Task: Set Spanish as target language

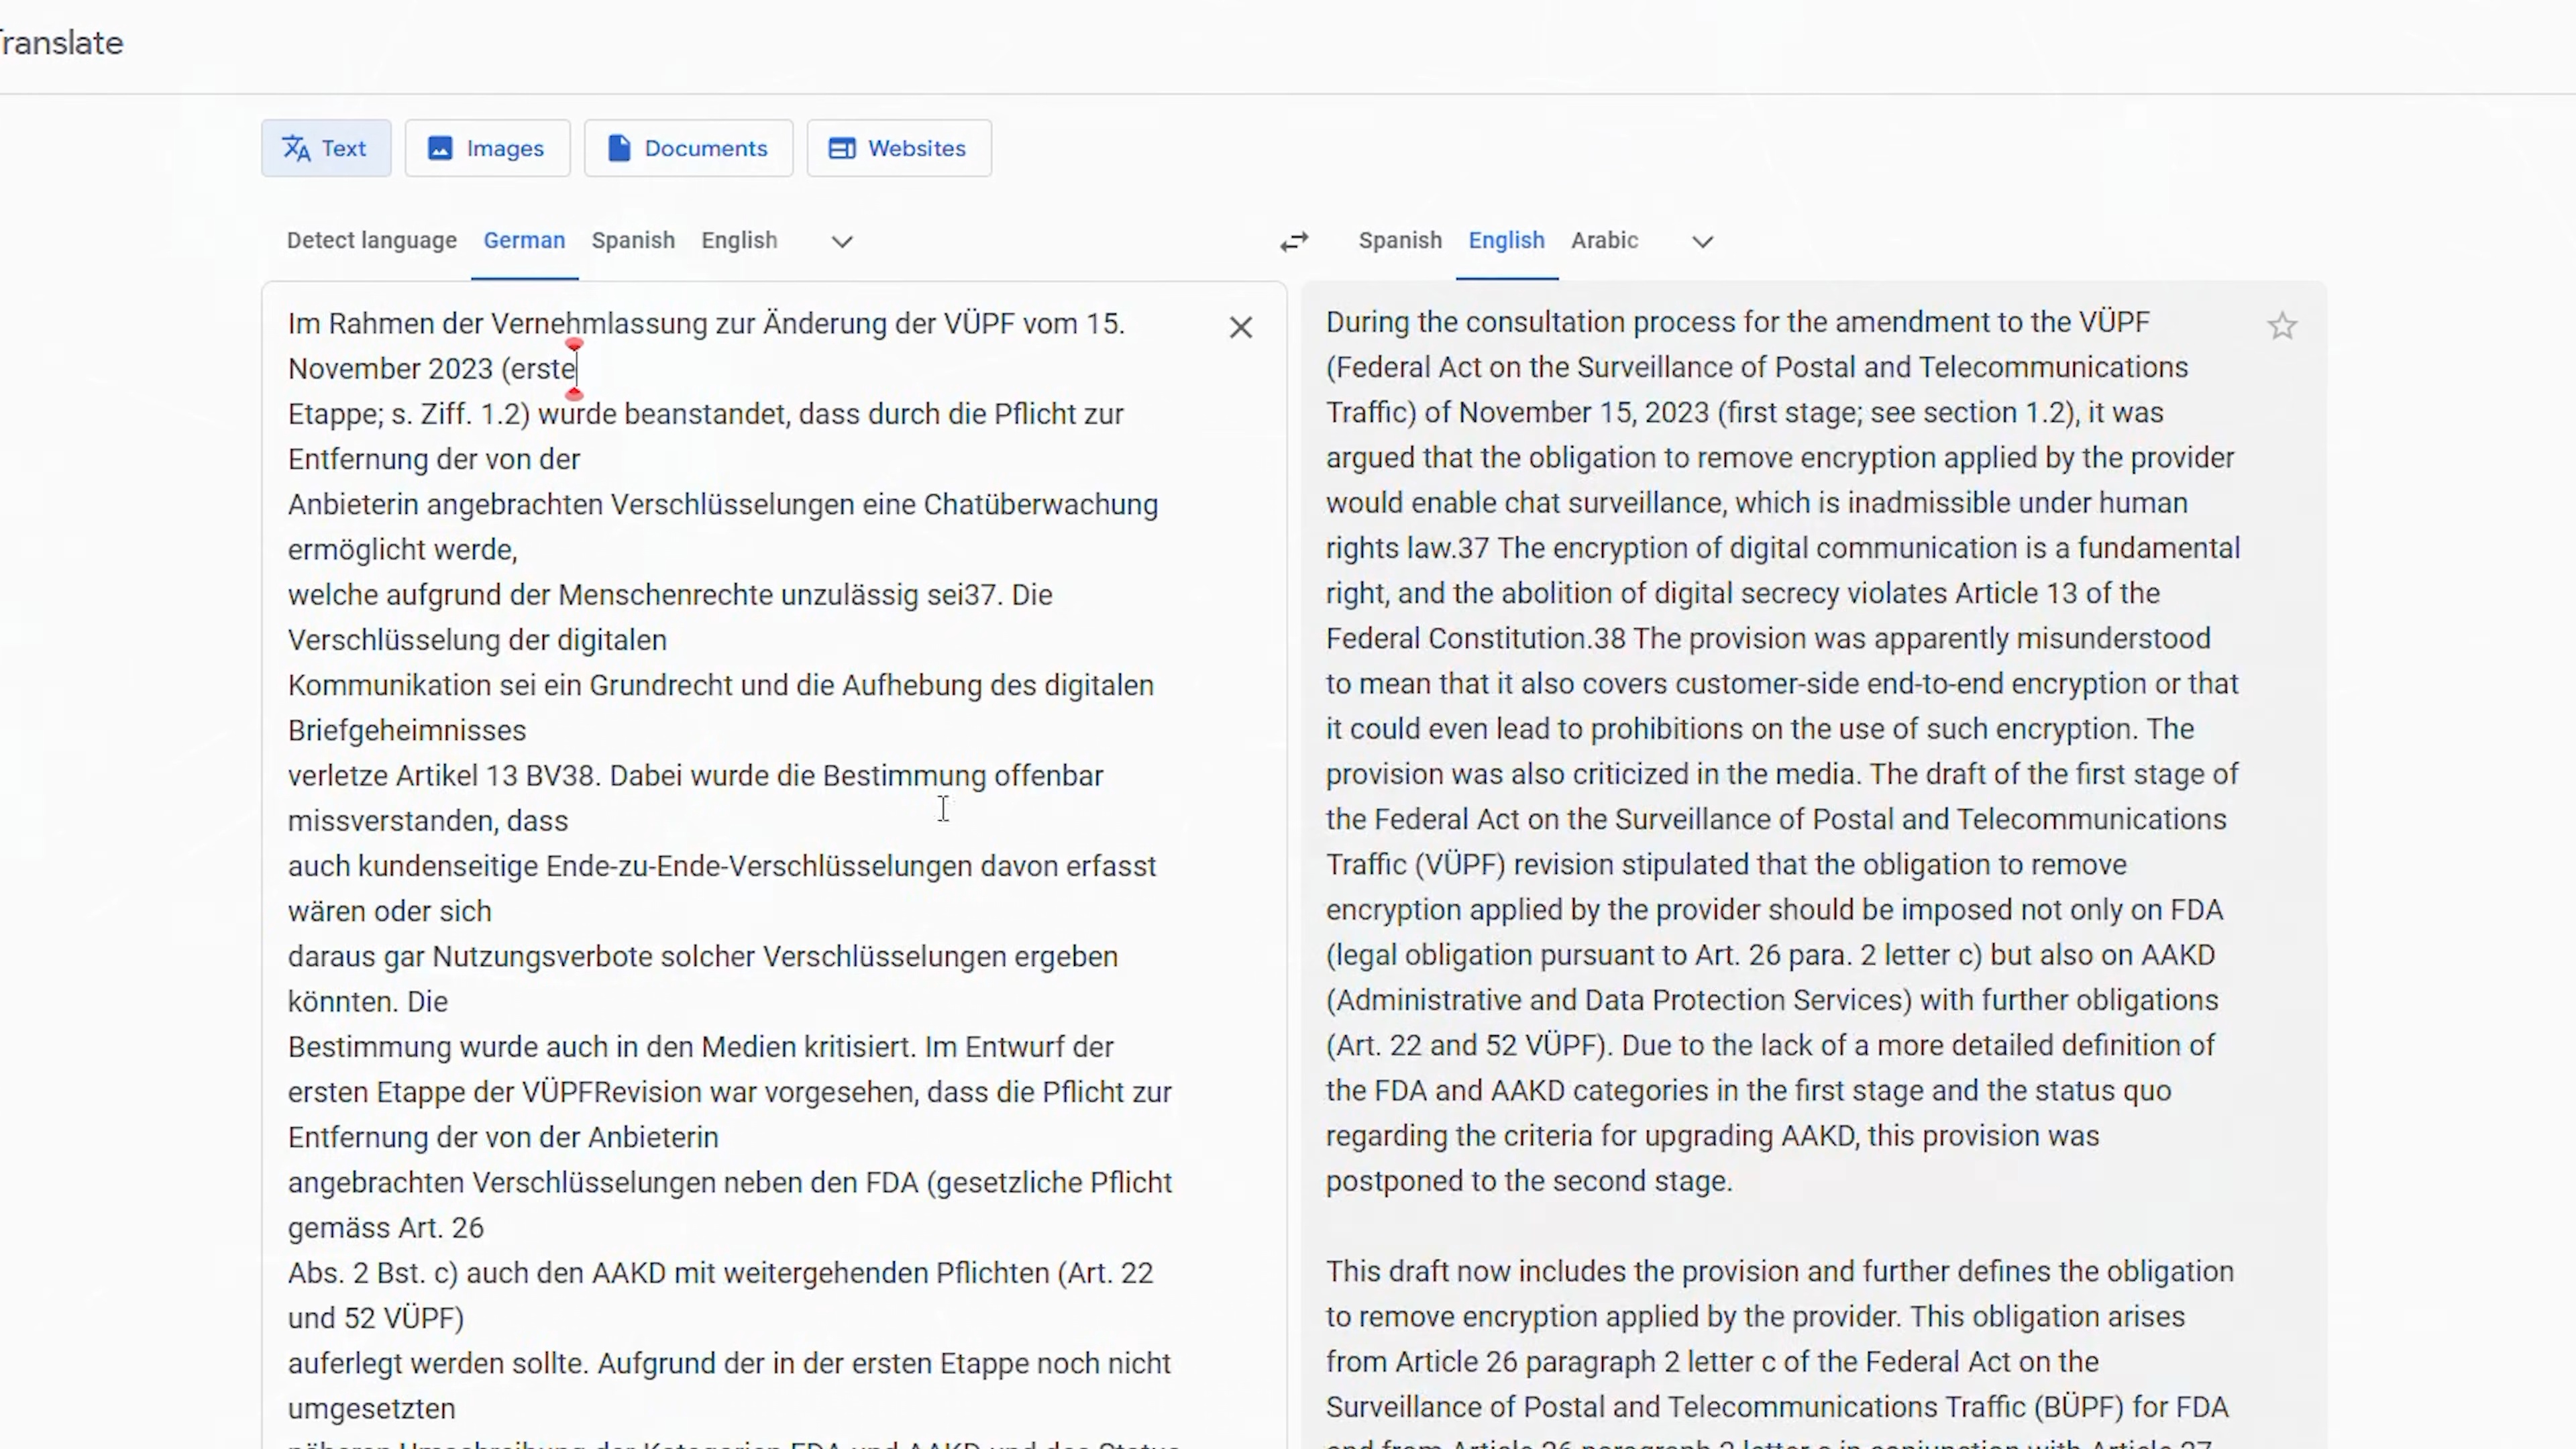Action: [x=1399, y=240]
